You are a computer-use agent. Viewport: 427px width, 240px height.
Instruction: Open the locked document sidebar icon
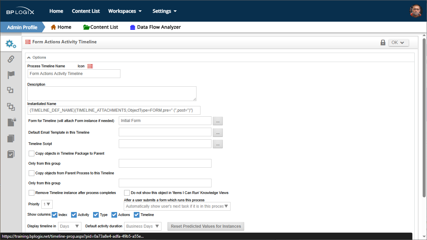(x=11, y=122)
